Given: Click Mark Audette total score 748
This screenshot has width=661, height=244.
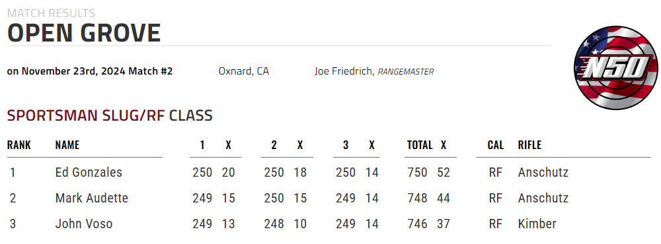Looking at the screenshot, I should point(417,198).
